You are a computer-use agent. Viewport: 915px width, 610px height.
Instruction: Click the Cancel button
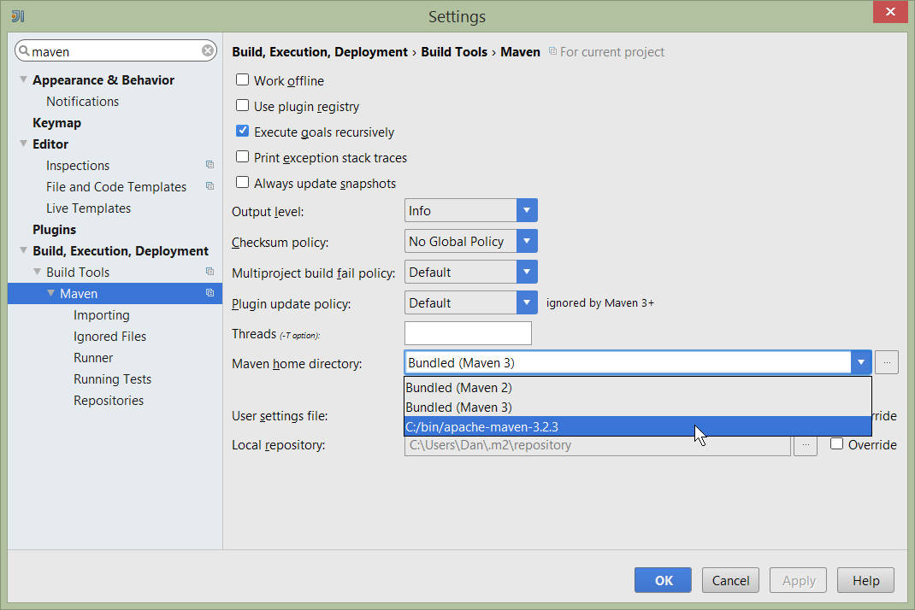click(730, 580)
